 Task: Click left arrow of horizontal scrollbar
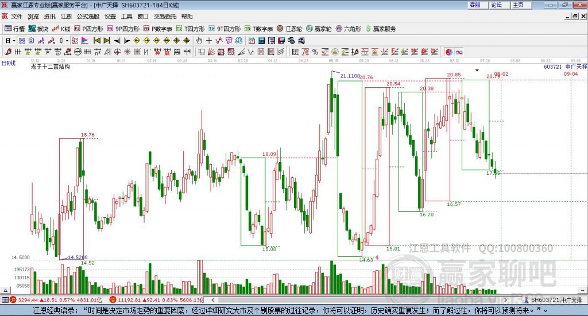click(212, 300)
